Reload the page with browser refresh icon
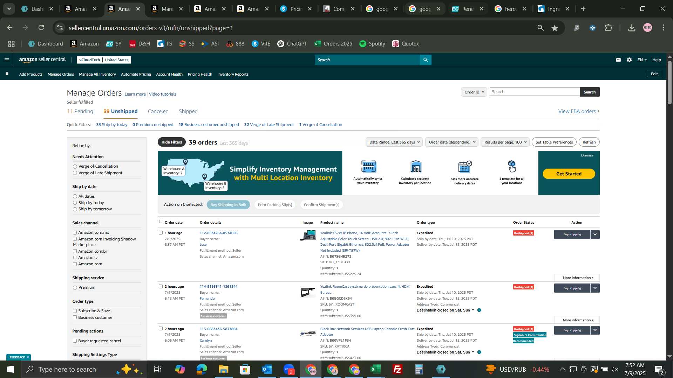 [41, 28]
